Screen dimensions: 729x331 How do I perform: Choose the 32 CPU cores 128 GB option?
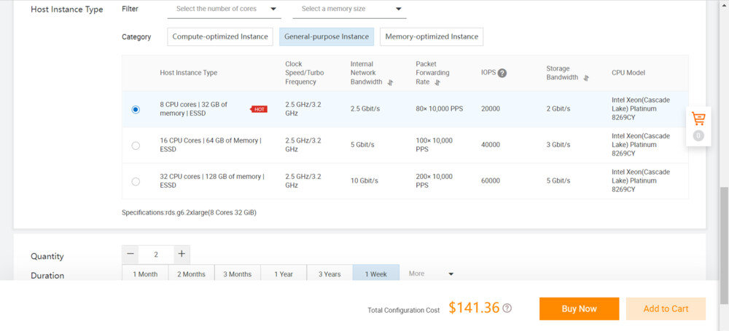tap(136, 181)
